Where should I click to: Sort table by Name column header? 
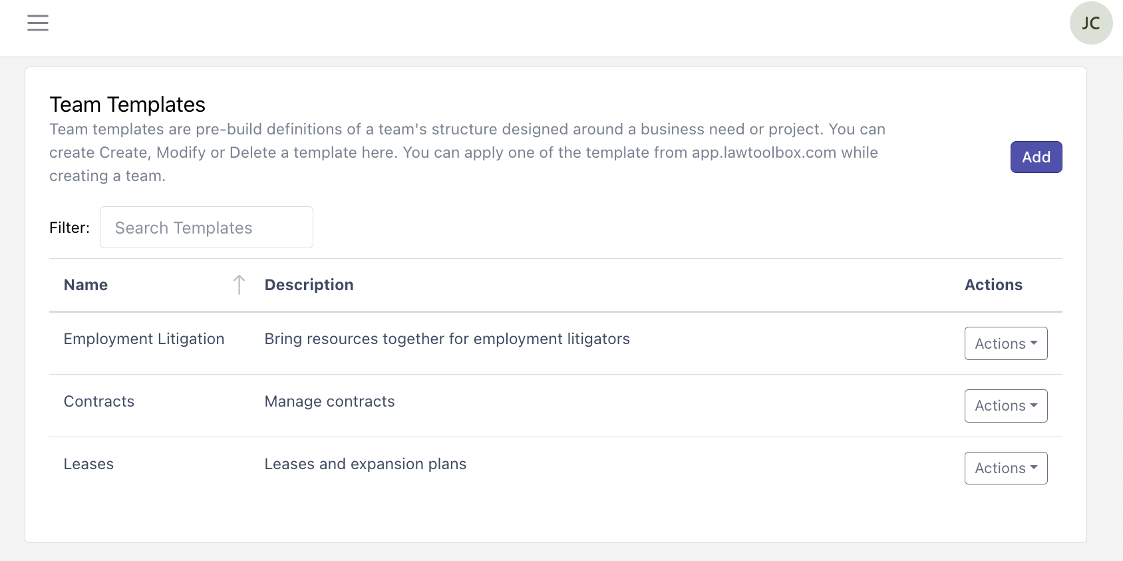[x=86, y=285]
